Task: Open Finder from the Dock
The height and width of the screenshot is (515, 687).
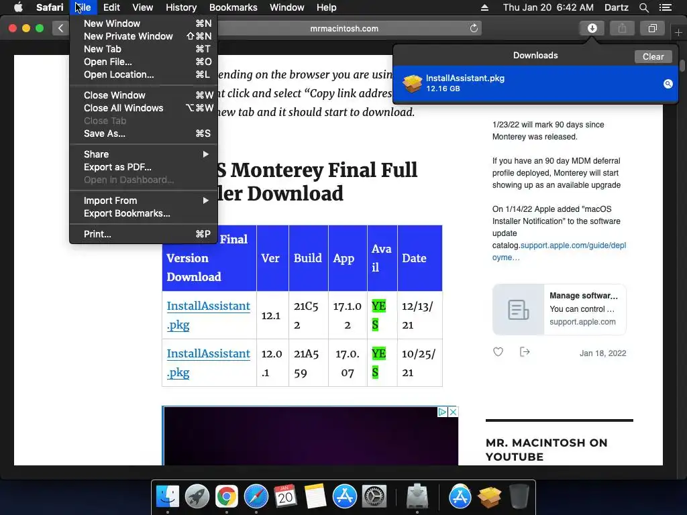Action: 168,496
